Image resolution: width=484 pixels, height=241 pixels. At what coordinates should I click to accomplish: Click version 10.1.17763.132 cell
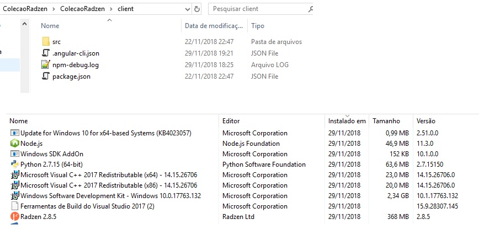[x=437, y=196]
